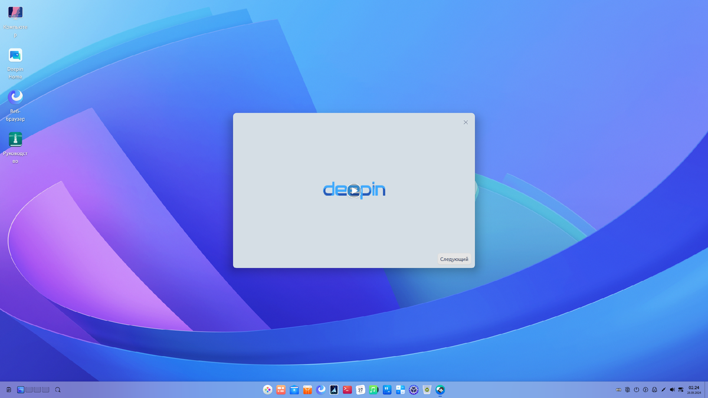Open the red terminal icon in dock
Viewport: 708px width, 398px height.
pyautogui.click(x=348, y=390)
